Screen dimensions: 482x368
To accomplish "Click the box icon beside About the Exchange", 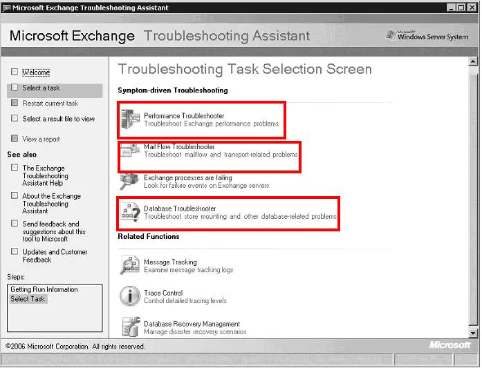I will [x=15, y=195].
